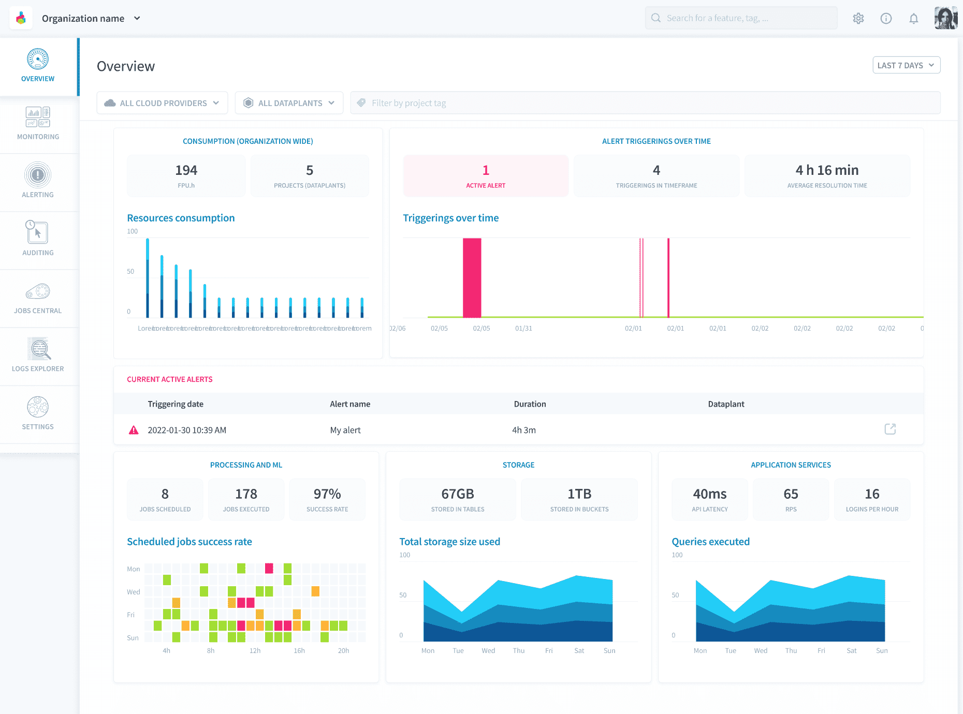Click the Triggering date column header

click(176, 404)
